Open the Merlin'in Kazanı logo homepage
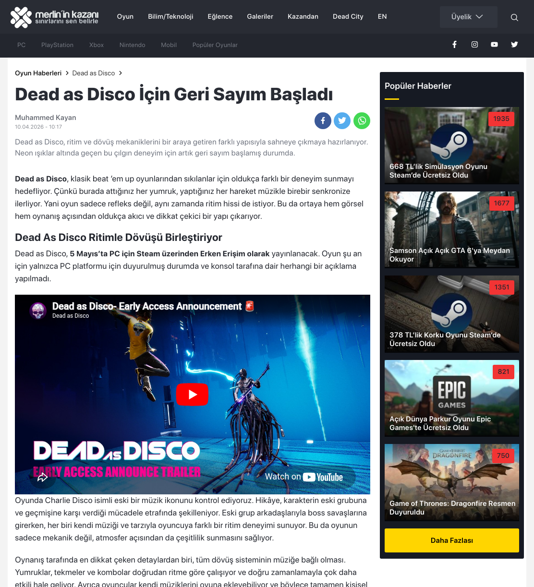 (54, 17)
